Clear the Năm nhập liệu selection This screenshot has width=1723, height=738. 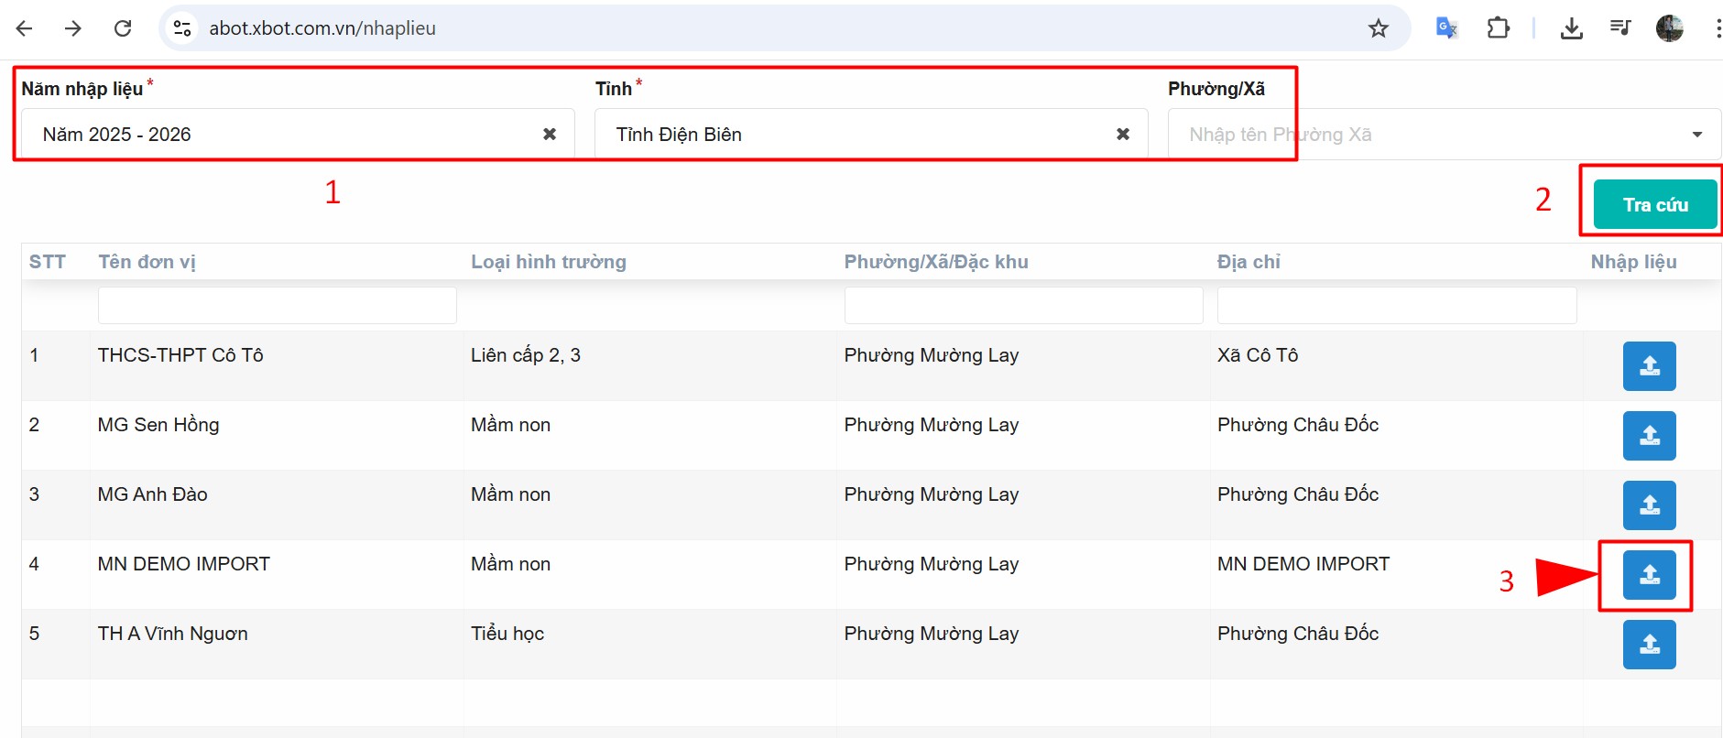[x=550, y=135]
